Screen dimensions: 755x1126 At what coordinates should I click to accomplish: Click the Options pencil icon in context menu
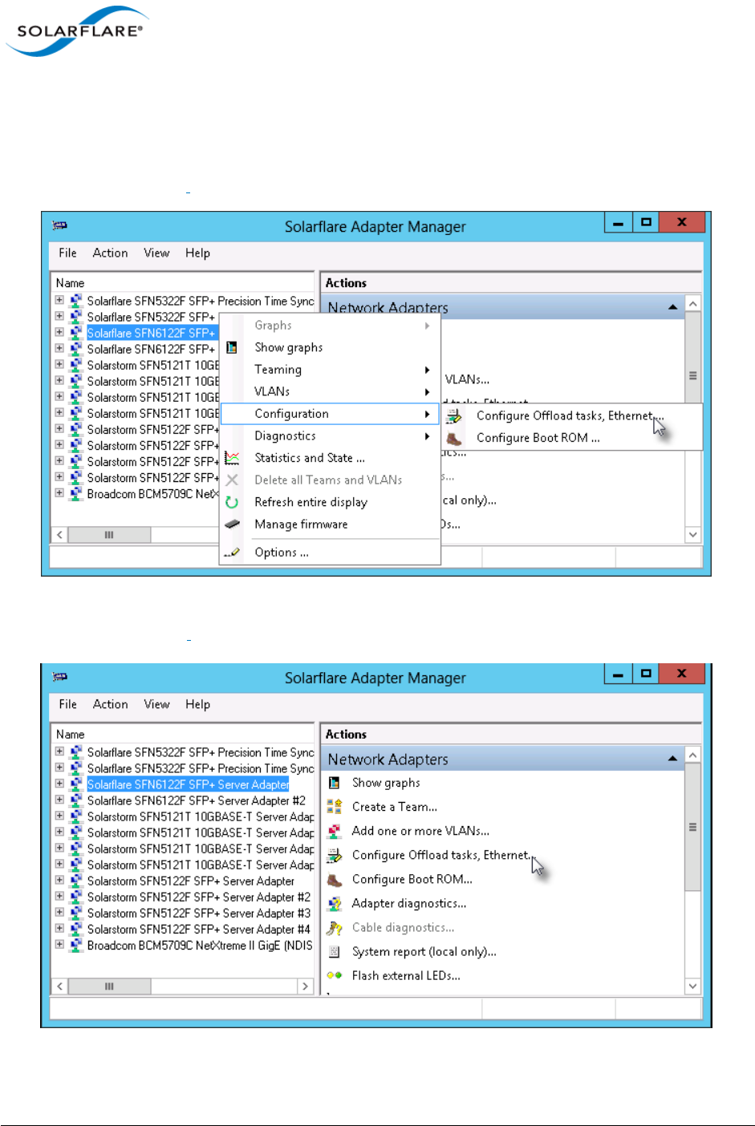tap(232, 553)
